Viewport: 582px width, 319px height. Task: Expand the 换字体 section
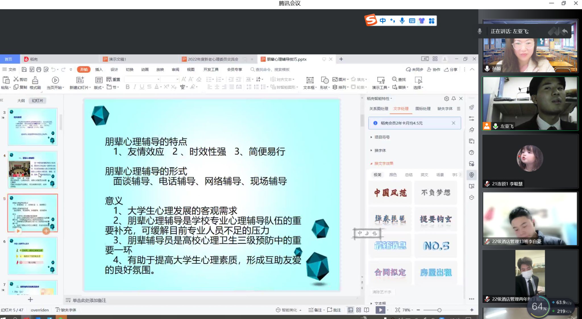380,150
